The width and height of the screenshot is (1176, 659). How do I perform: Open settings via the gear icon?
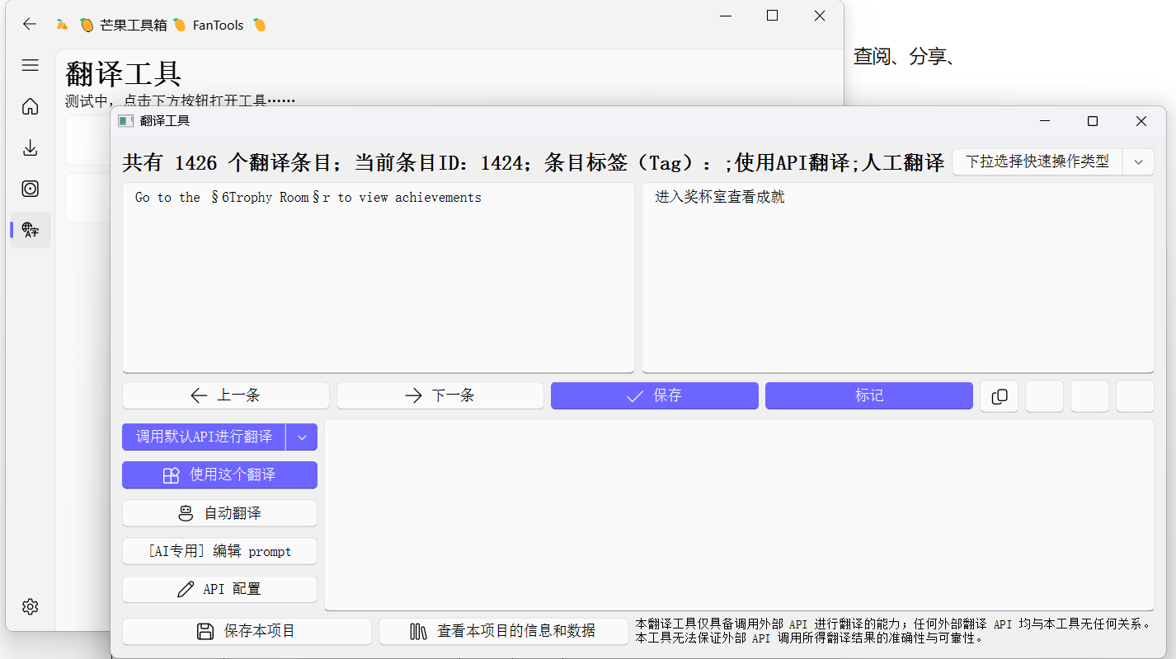[31, 606]
